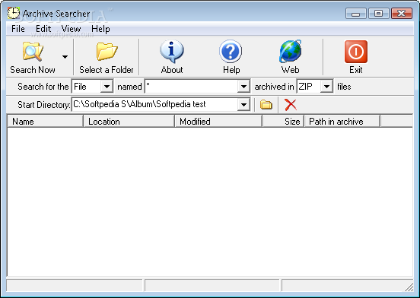
Task: Expand the Start Directory history dropdown
Action: (x=243, y=104)
